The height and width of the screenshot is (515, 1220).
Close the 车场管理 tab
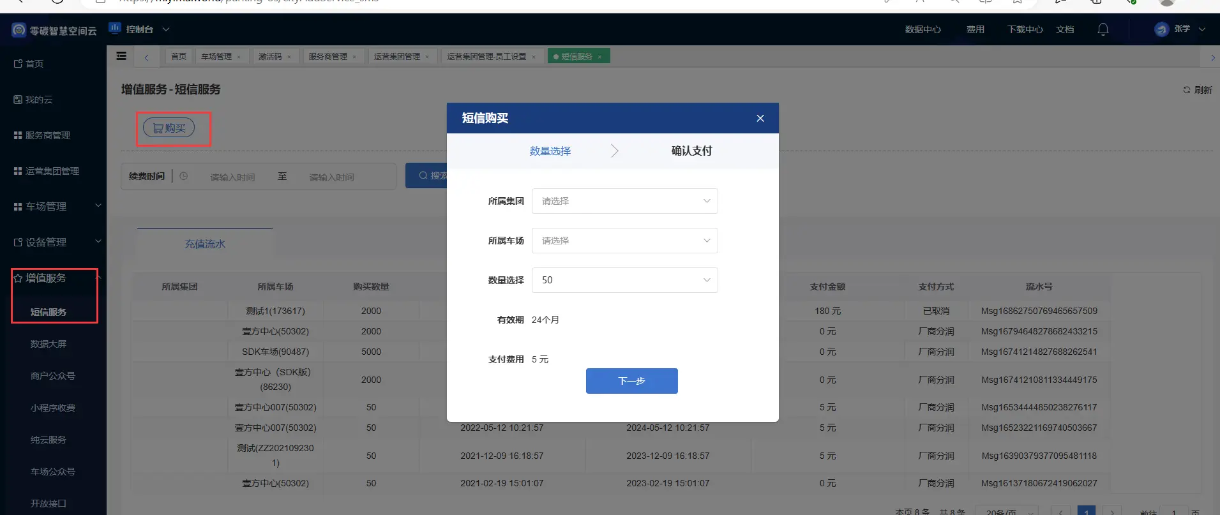[239, 57]
